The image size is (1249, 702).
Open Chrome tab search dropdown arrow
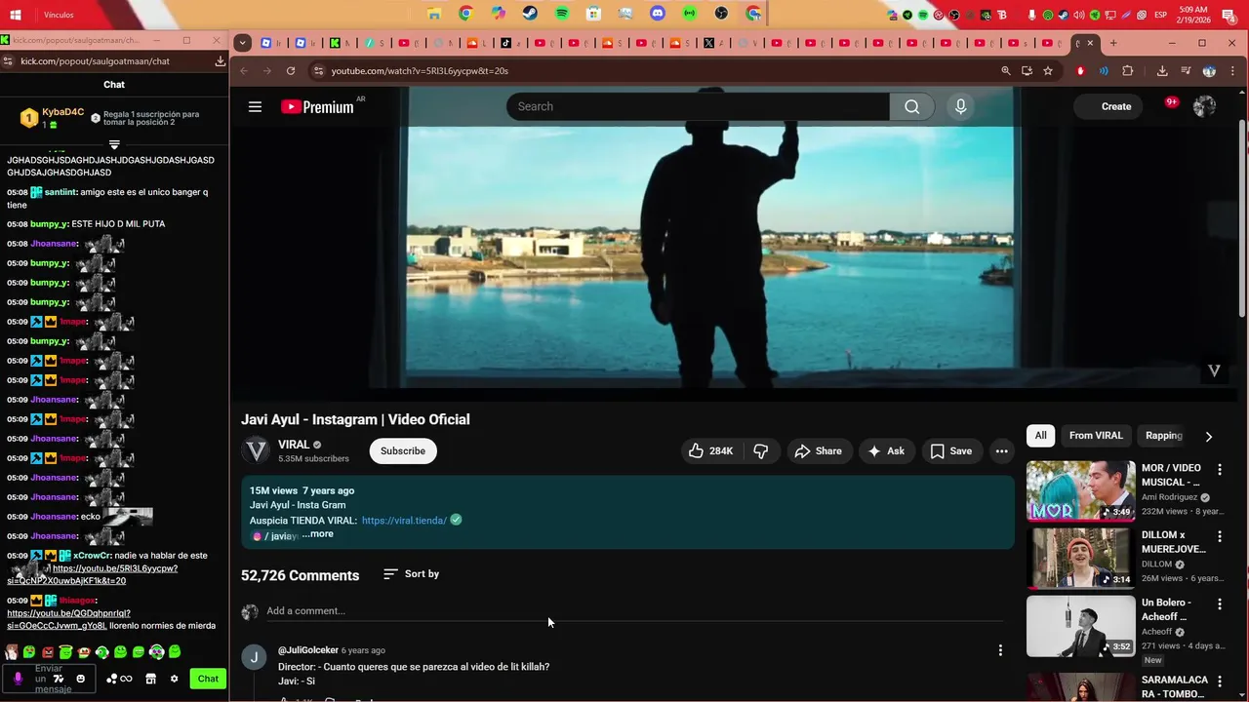click(x=243, y=43)
